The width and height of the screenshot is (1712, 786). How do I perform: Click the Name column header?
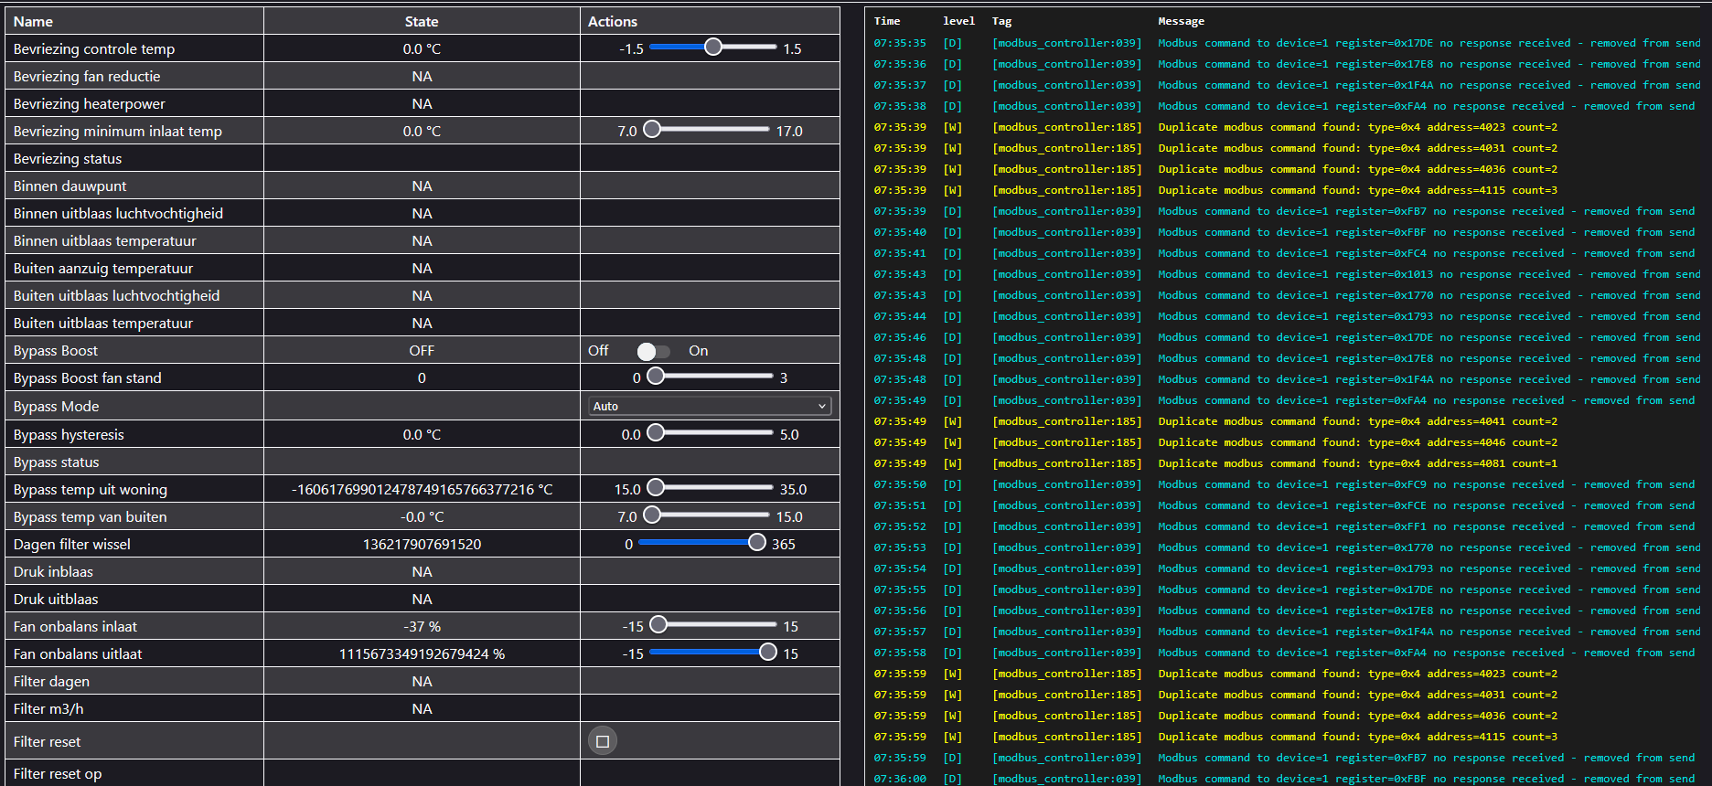tap(33, 21)
